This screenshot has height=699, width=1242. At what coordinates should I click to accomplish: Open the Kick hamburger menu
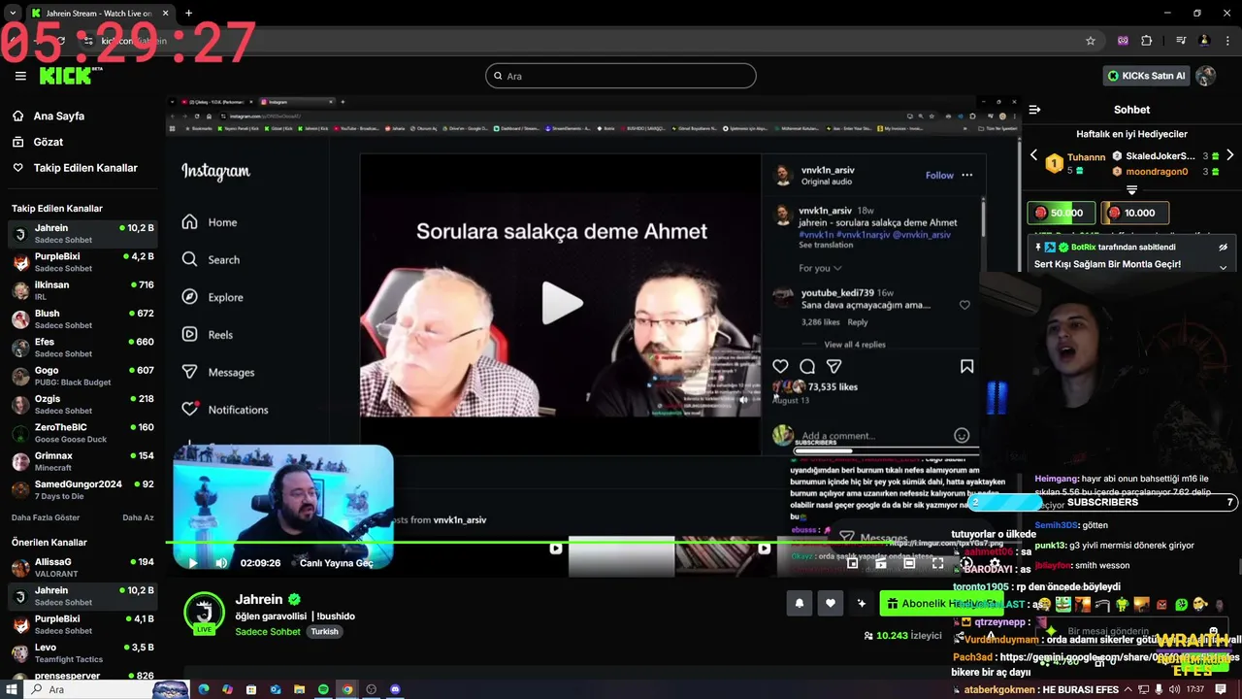click(20, 76)
